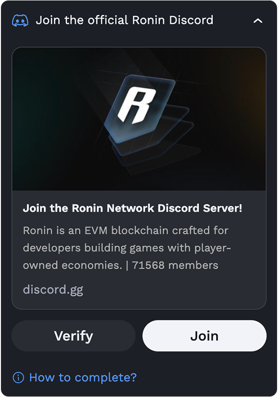Image resolution: width=278 pixels, height=397 pixels.
Task: Click the word Discord in the header
Action: pos(191,20)
